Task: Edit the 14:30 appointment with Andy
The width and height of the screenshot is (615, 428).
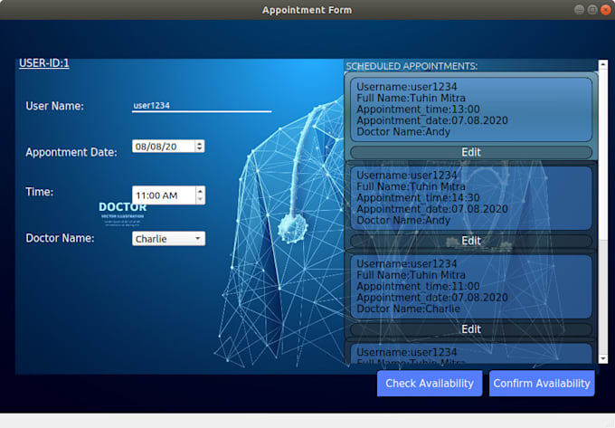Action: pyautogui.click(x=471, y=241)
